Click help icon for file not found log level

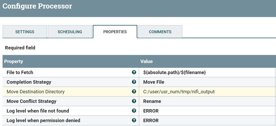(134, 111)
